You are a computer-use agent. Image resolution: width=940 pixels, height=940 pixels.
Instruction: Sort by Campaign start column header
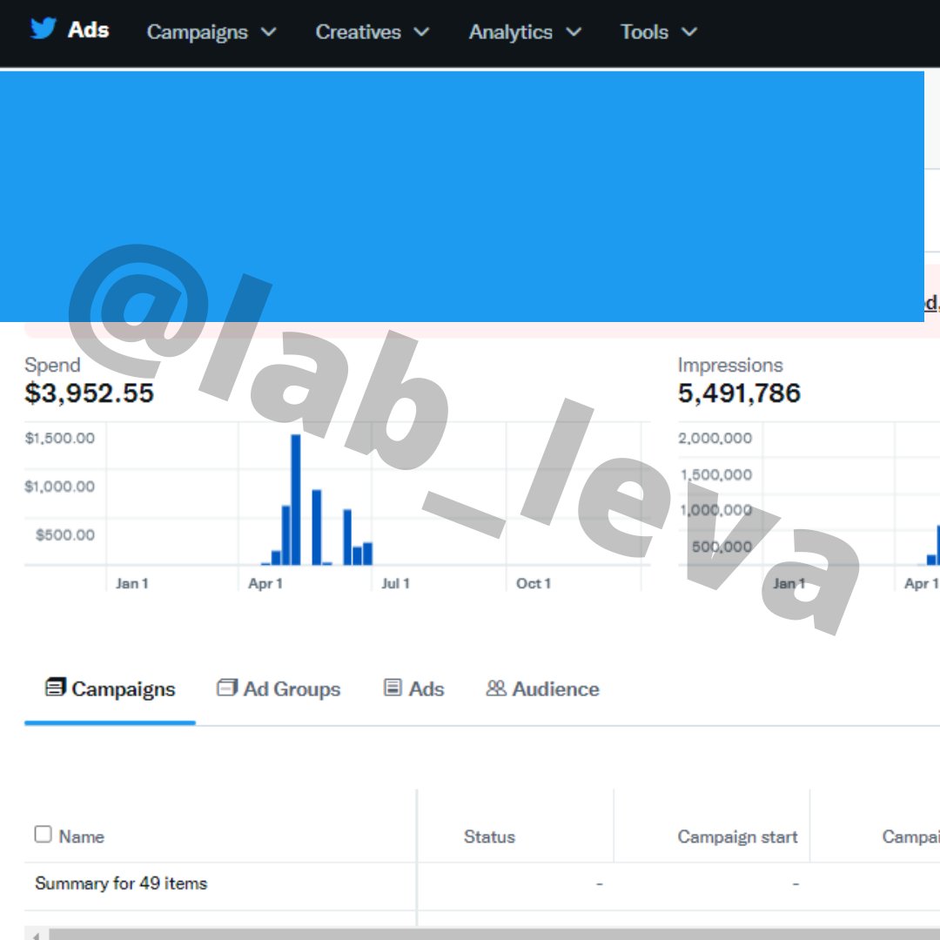pos(737,836)
